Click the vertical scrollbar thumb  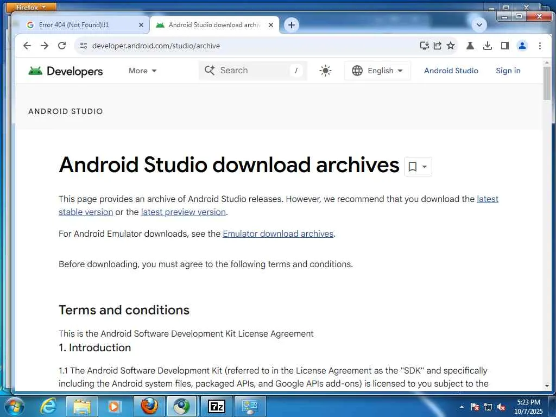(547, 83)
